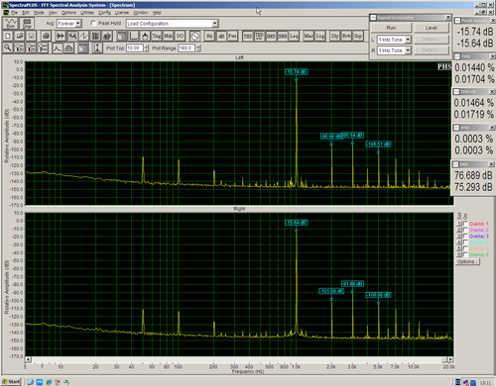Enable the Overlay 2 checkbox
The width and height of the screenshot is (496, 386).
465,230
